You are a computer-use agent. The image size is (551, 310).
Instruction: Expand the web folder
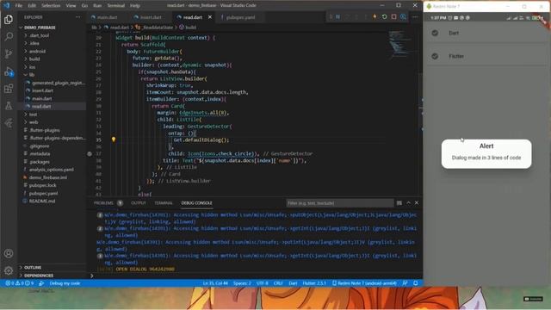tap(34, 122)
